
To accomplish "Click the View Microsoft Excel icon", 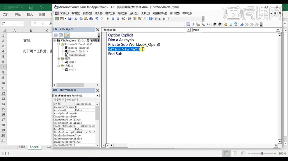I will (57, 19).
